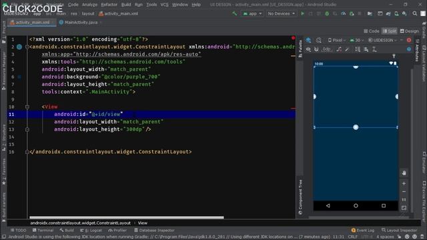The image size is (427, 240).
Task: Zoom in the layout preview
Action: pyautogui.click(x=404, y=183)
